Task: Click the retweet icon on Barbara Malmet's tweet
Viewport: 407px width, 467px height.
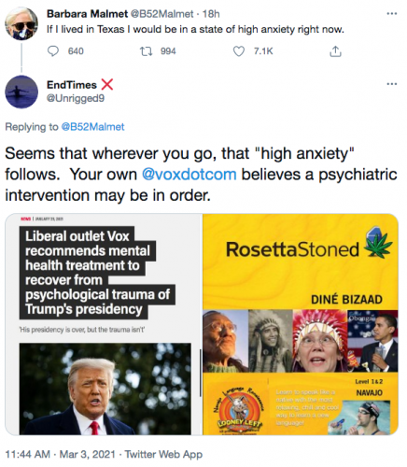Action: (146, 51)
